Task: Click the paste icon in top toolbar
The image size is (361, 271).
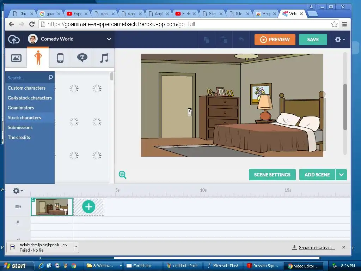Action: (x=224, y=40)
